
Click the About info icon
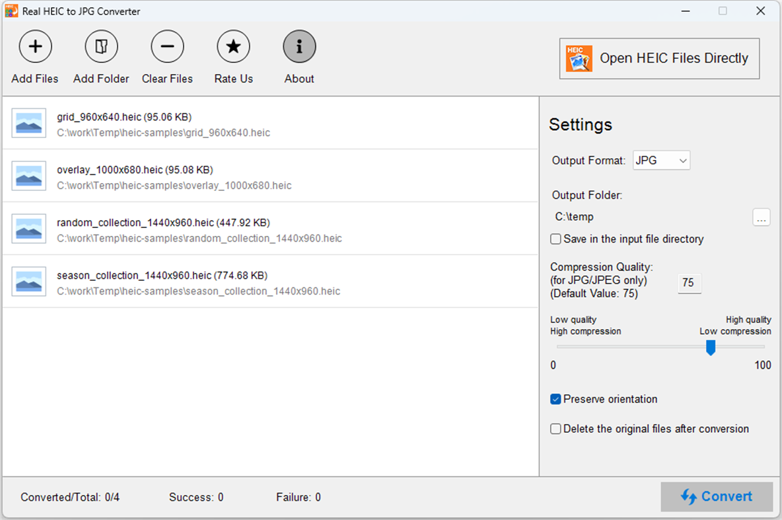[x=299, y=46]
